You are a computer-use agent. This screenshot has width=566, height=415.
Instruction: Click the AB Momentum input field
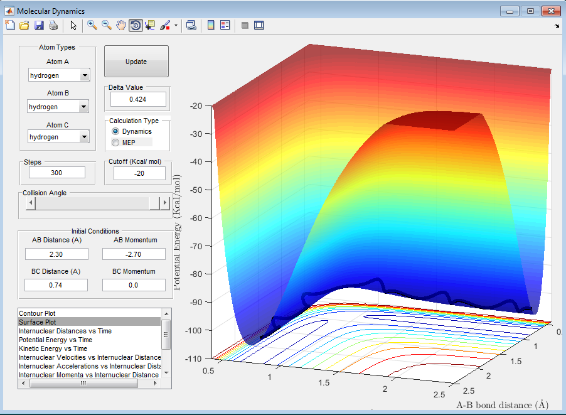[134, 254]
